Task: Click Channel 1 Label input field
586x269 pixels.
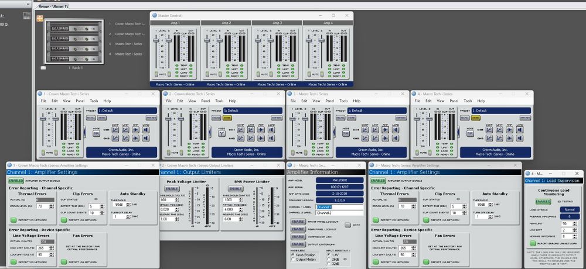Action: 339,207
